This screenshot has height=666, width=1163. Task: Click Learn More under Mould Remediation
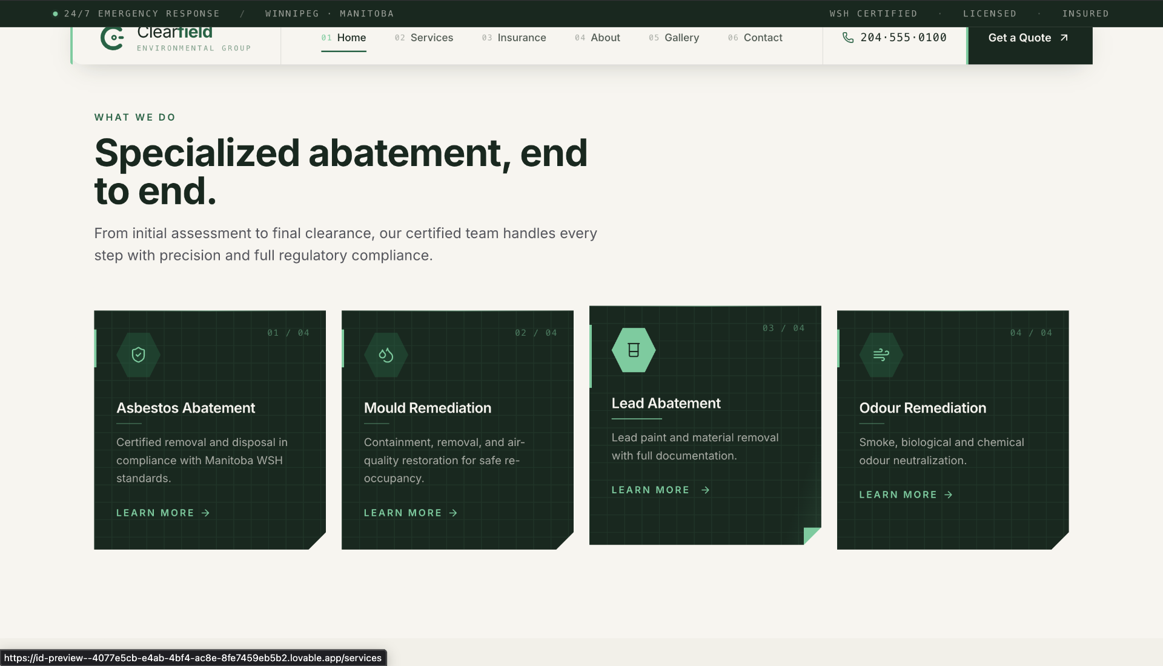pyautogui.click(x=411, y=513)
